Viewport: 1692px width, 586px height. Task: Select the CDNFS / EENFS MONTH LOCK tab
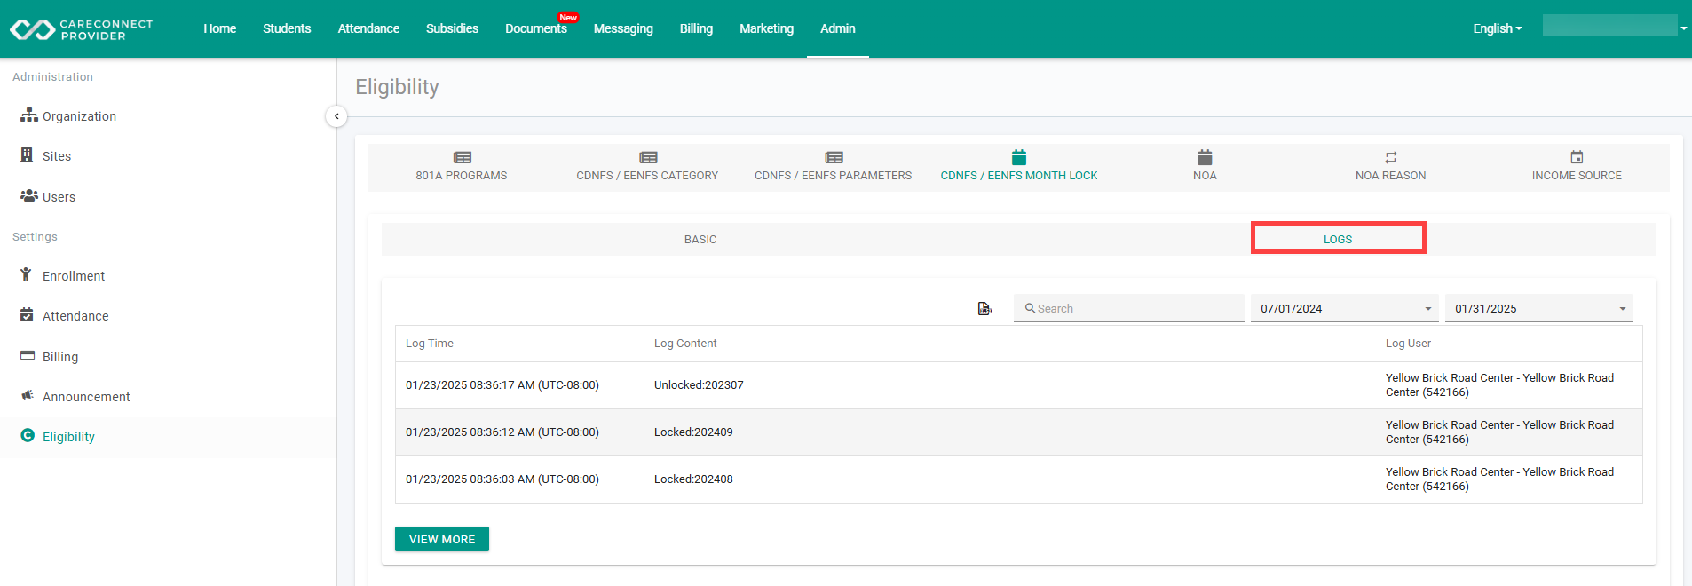click(x=1019, y=168)
